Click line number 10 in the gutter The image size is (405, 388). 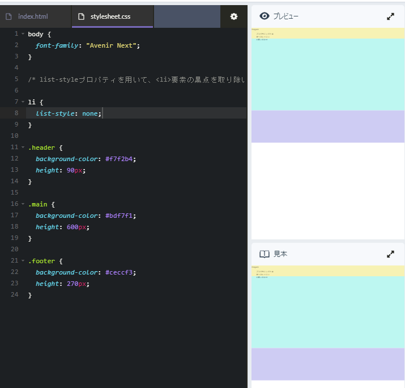tap(15, 136)
